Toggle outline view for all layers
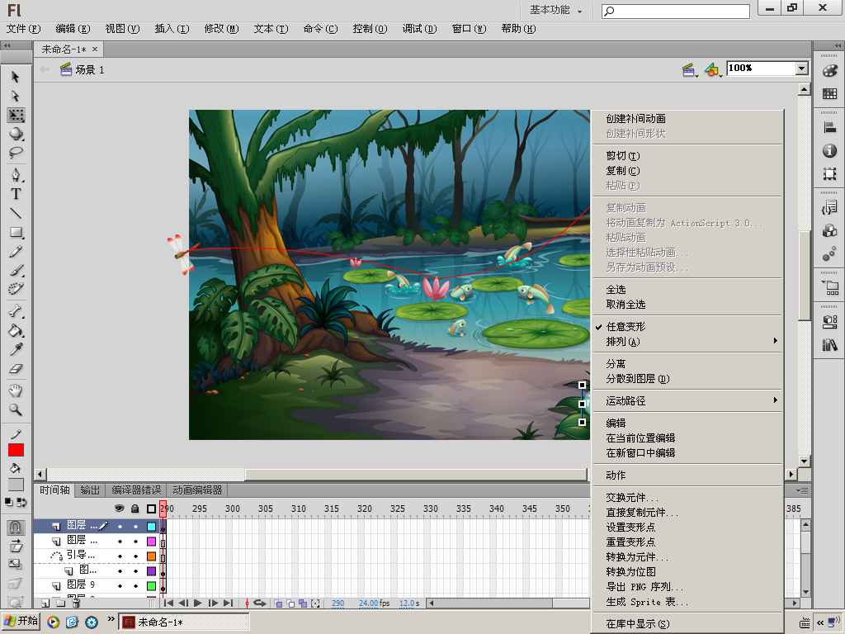 click(x=151, y=509)
